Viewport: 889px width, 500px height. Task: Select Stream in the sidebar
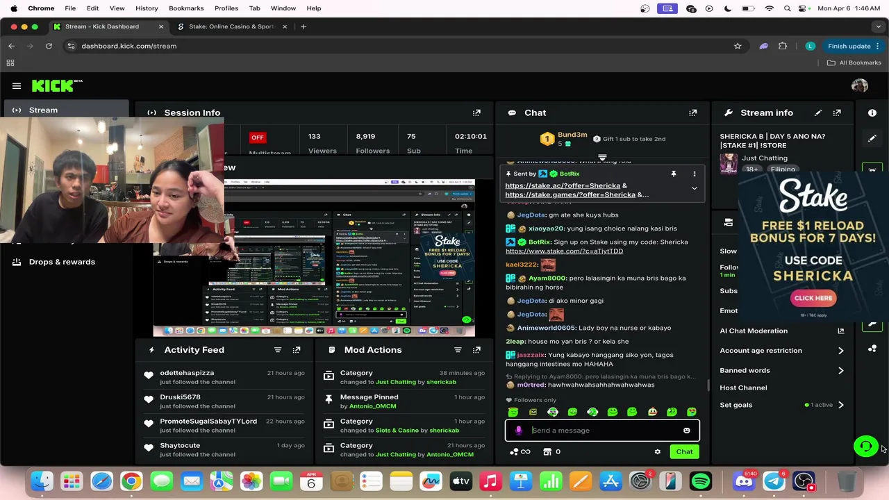point(67,110)
